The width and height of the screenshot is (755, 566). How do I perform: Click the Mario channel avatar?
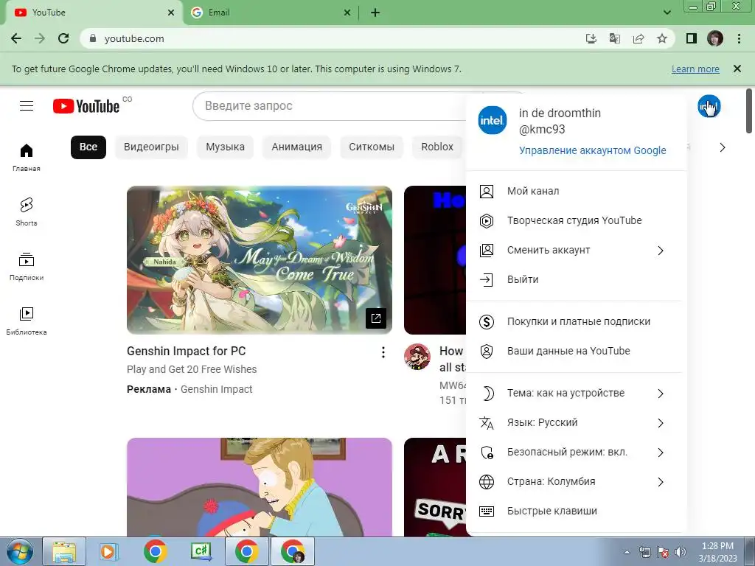click(417, 357)
